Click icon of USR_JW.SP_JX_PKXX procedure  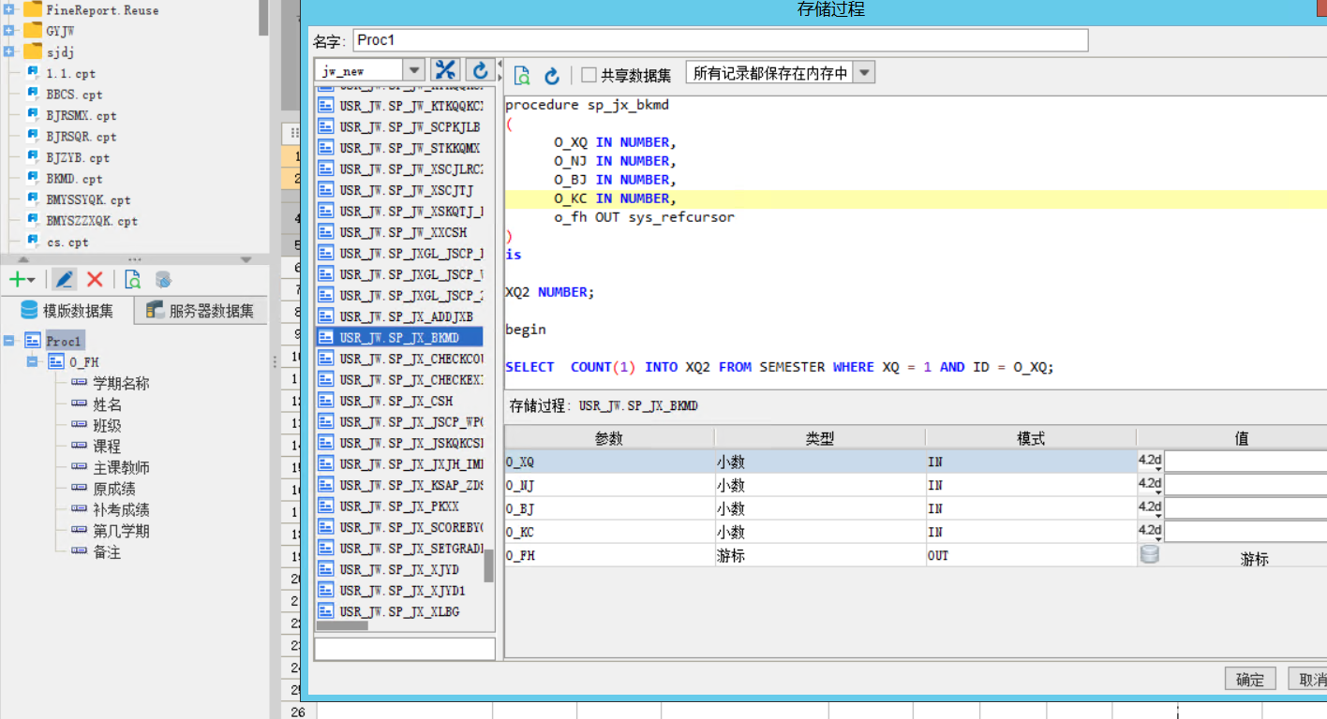pyautogui.click(x=326, y=506)
